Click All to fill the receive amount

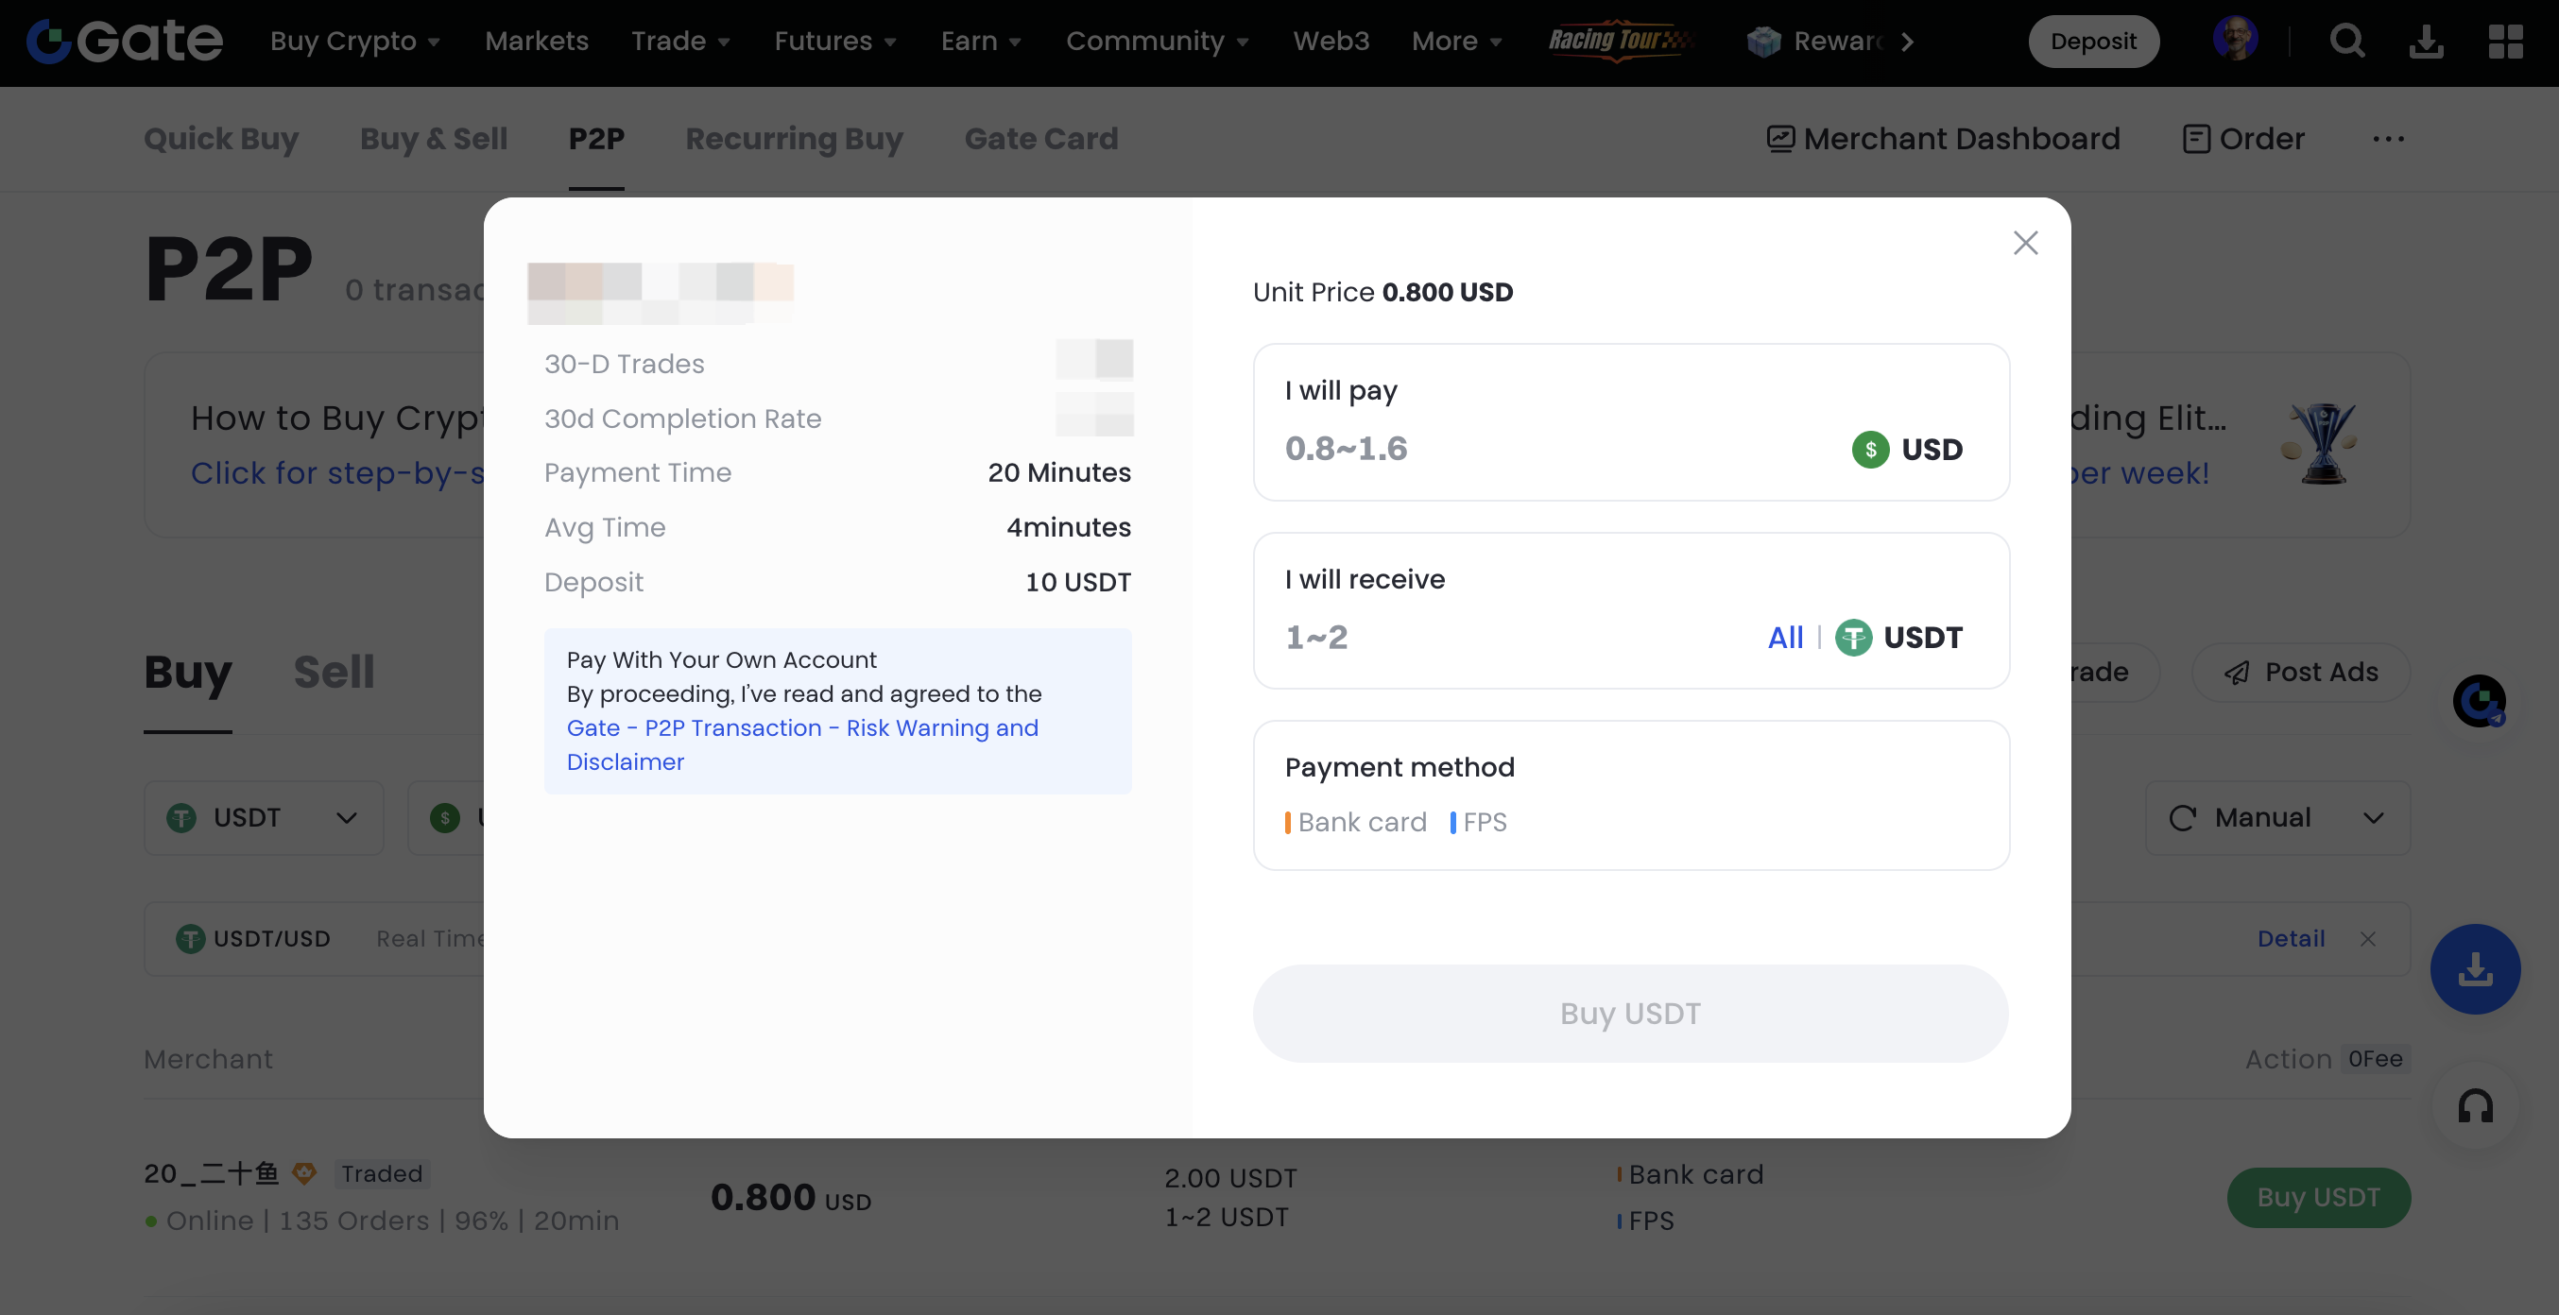[x=1785, y=638]
